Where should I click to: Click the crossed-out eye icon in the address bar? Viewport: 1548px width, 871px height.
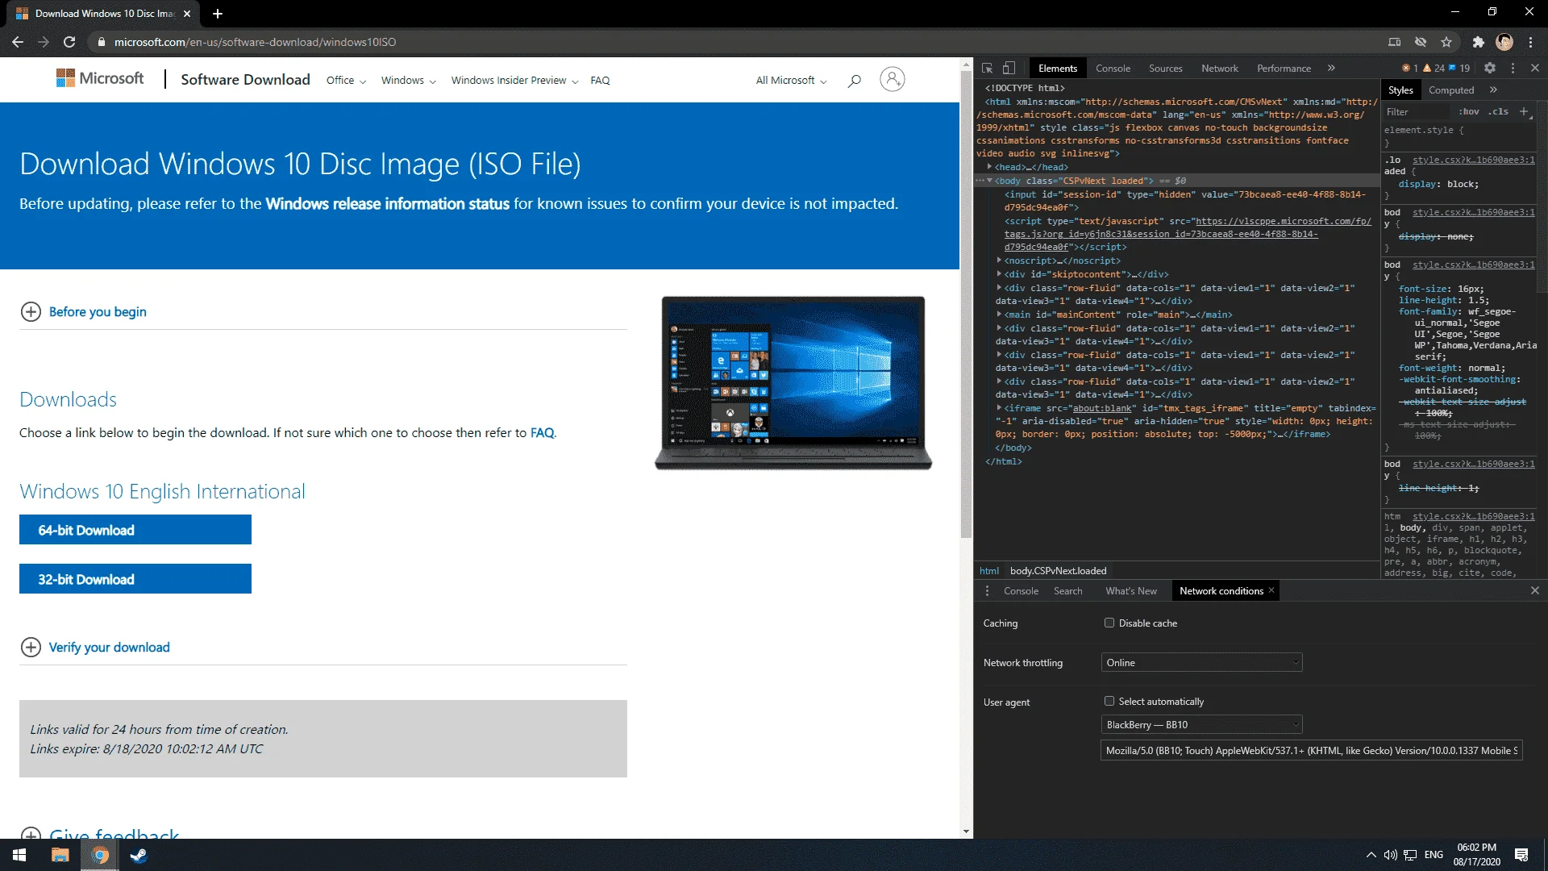point(1421,42)
